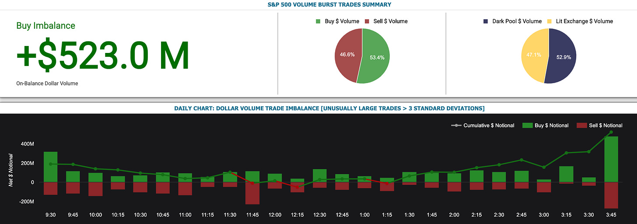
Task: Click the red cumulative point at 11:45
Action: [252, 183]
